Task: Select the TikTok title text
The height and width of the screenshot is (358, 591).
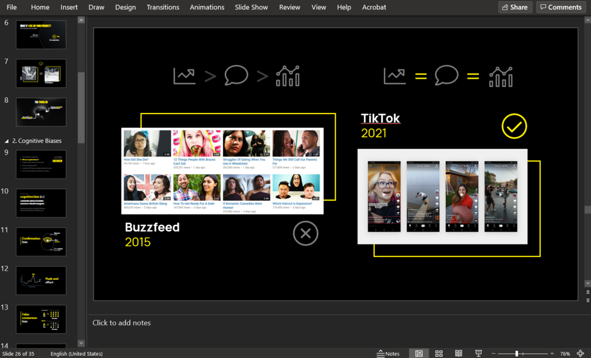Action: [380, 118]
